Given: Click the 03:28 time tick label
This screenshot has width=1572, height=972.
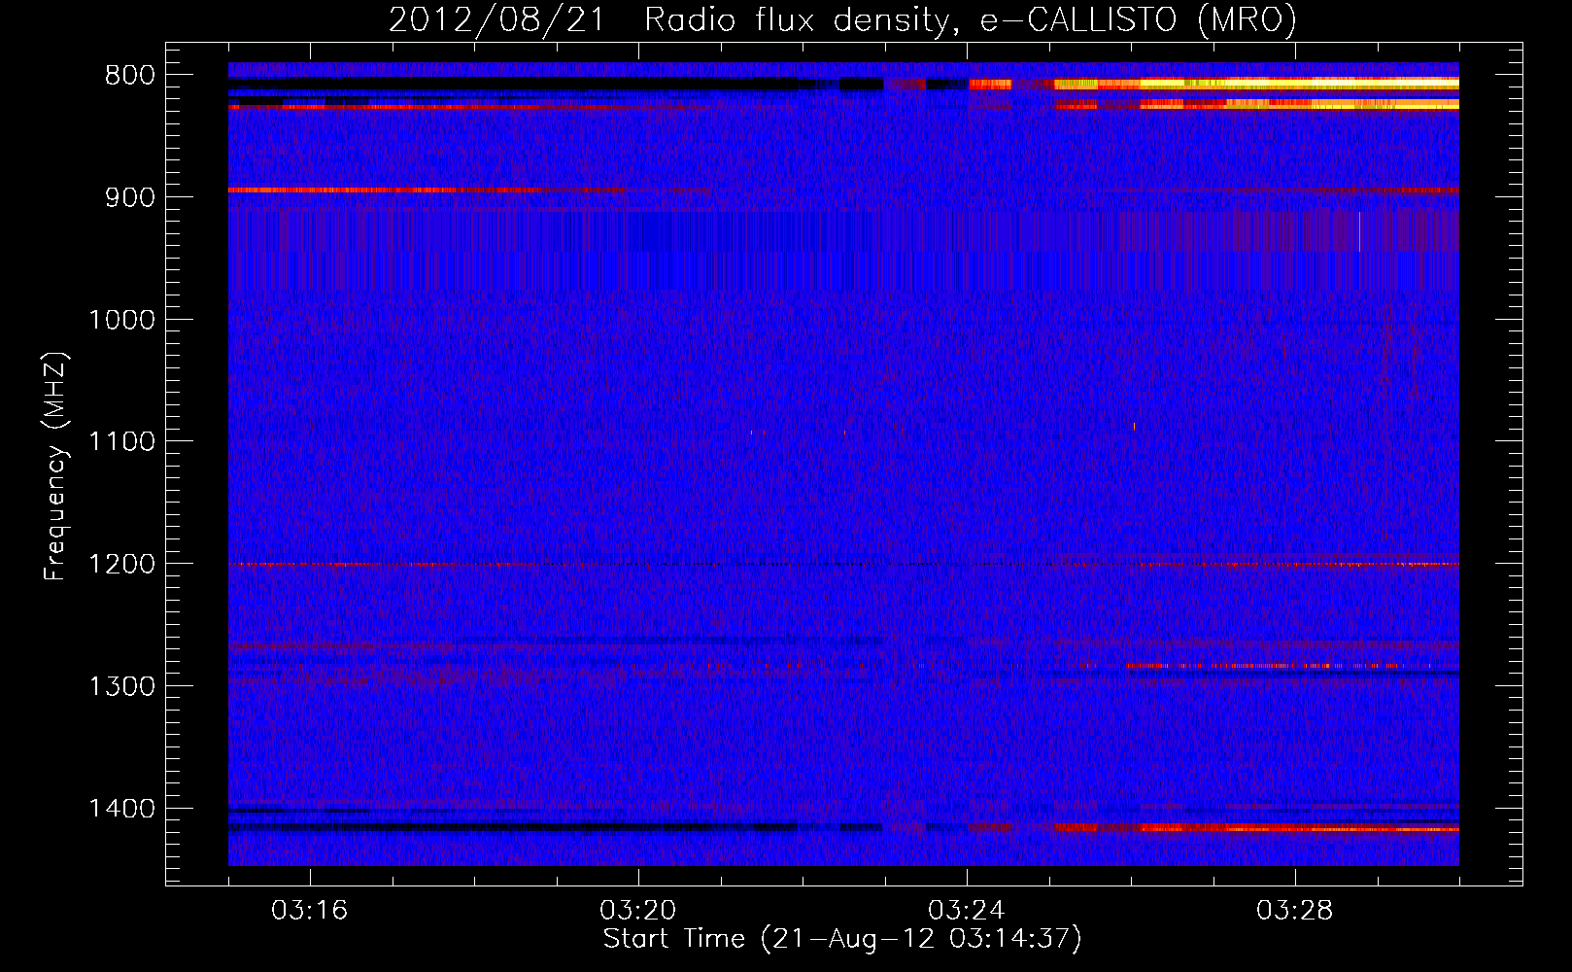Looking at the screenshot, I should coord(1294,911).
